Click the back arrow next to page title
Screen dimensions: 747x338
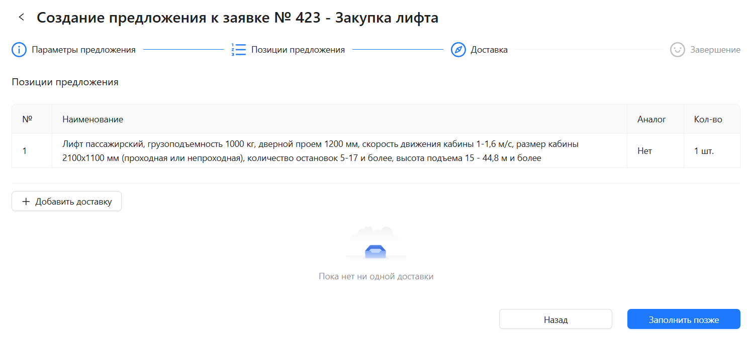[21, 17]
